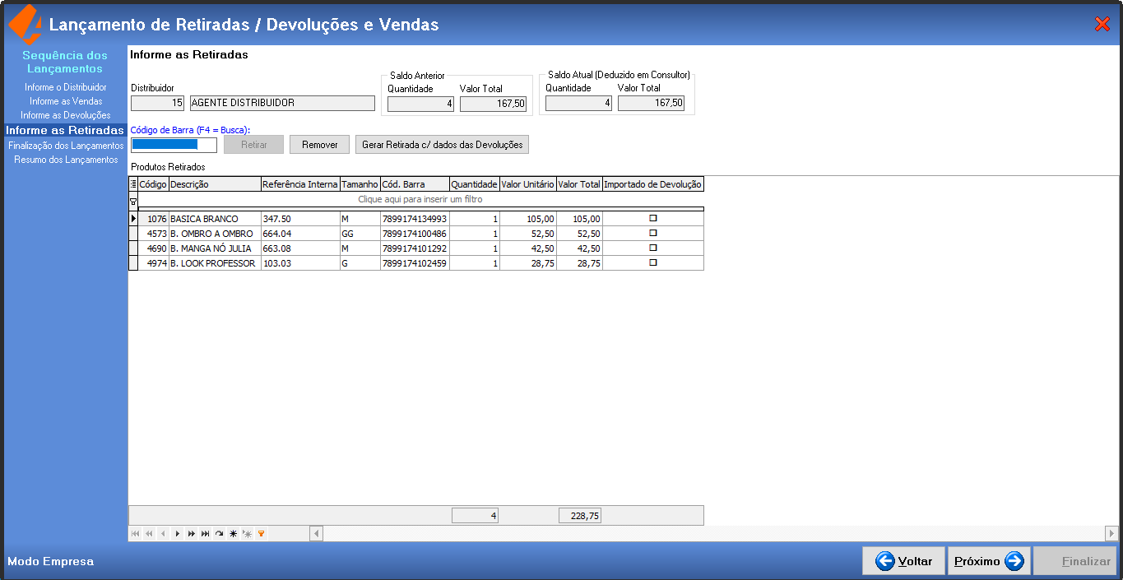Click Saldo Atual Valor Total field

651,103
